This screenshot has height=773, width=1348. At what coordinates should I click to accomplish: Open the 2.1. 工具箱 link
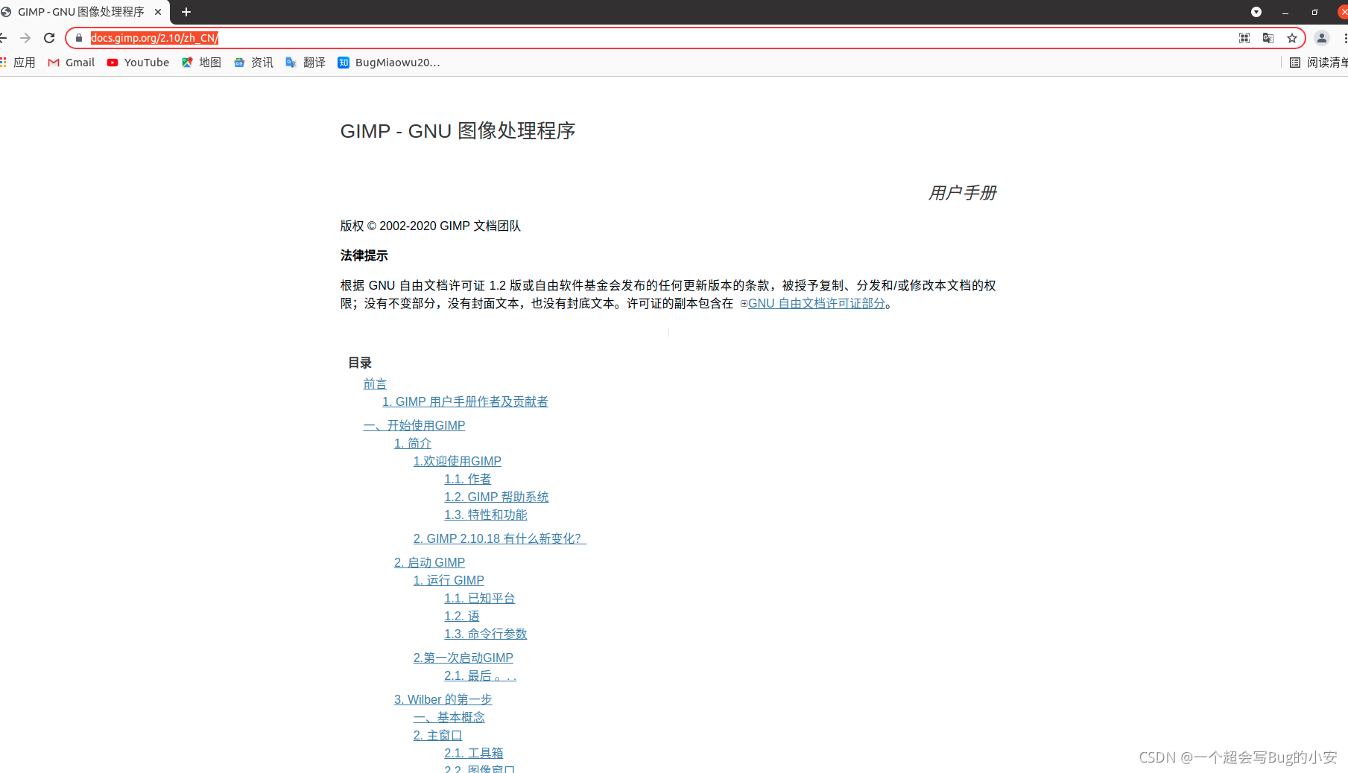pyautogui.click(x=474, y=754)
